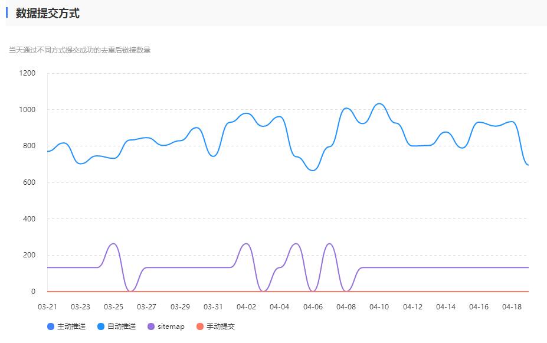Click the purple sitemap peak above 04-02
Screen dimensions: 547x343
click(x=247, y=244)
